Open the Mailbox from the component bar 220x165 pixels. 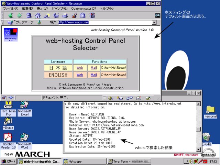[120, 98]
